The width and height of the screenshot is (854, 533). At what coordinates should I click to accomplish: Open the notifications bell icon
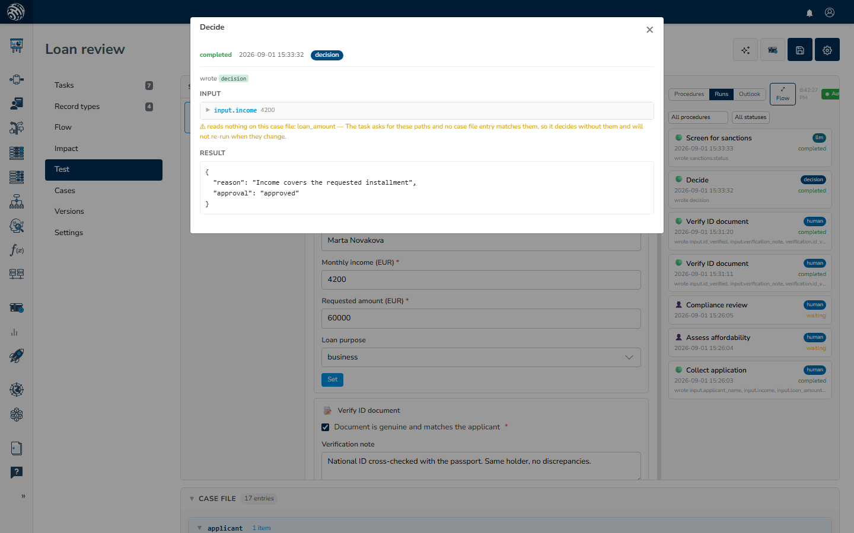810,12
